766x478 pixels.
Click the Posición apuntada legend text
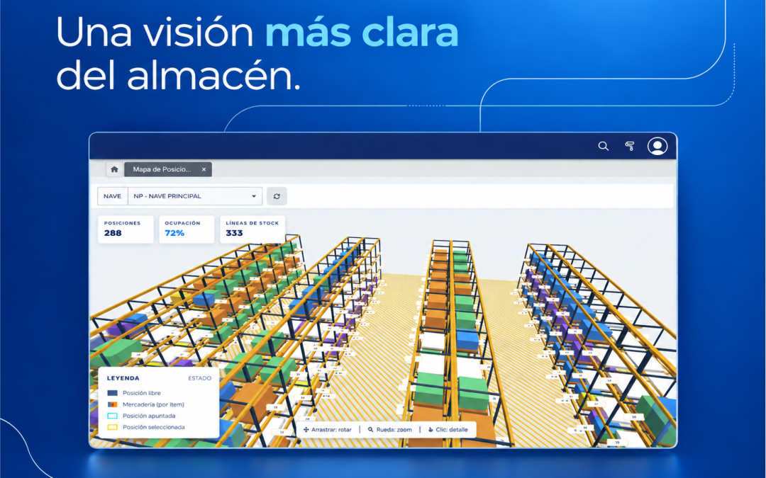(x=149, y=416)
